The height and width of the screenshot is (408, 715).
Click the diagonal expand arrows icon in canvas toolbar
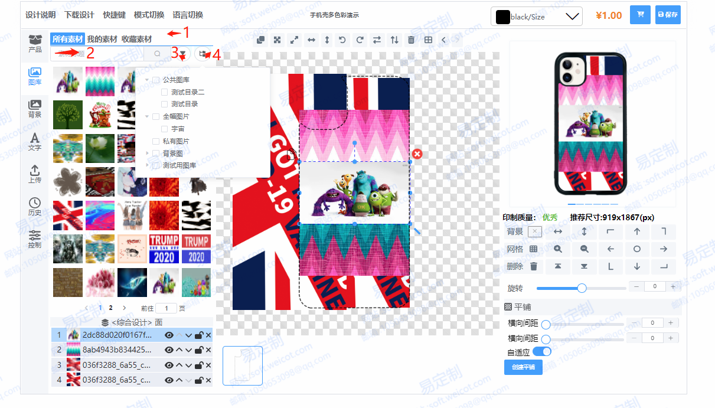(294, 40)
